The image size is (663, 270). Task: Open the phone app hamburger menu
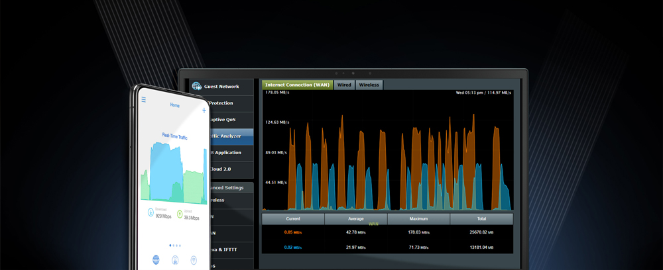(144, 100)
